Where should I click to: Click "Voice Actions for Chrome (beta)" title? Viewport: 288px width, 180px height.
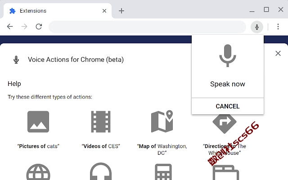click(76, 59)
